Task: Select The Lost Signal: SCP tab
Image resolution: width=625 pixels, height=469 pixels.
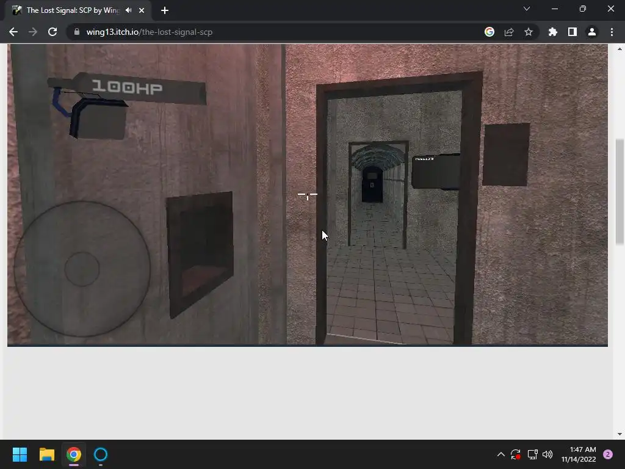Action: pyautogui.click(x=78, y=10)
